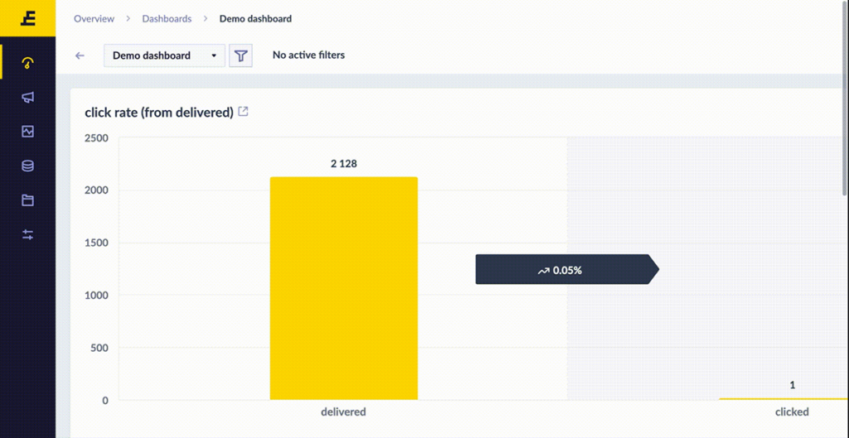Viewport: 849px width, 438px height.
Task: Open the Dashboards gauge icon in sidebar
Action: (27, 63)
